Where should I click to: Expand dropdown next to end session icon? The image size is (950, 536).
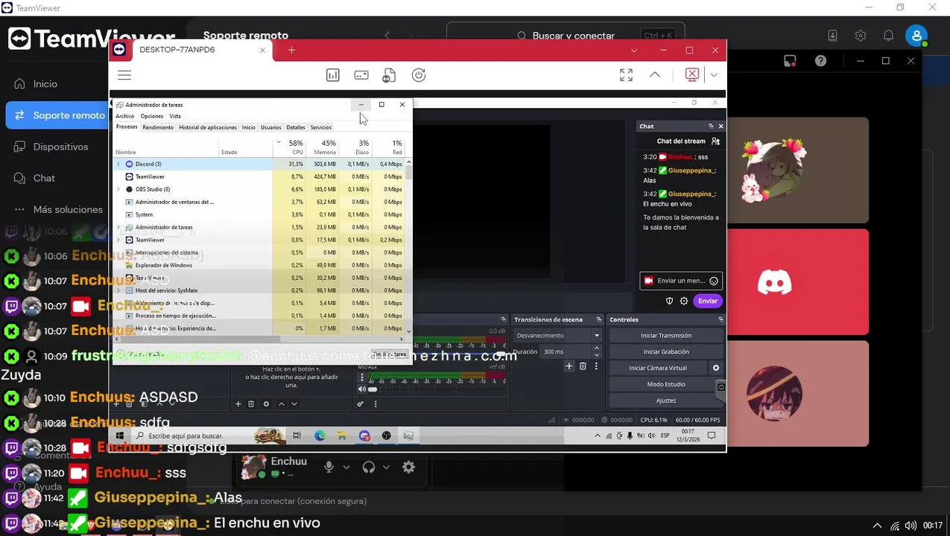point(714,75)
